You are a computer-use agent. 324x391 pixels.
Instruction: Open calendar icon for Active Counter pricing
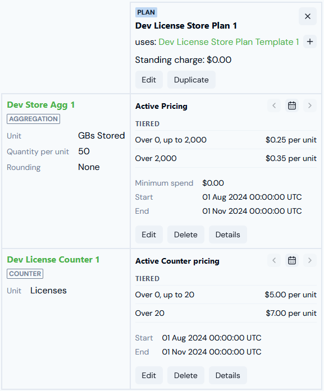[292, 261]
